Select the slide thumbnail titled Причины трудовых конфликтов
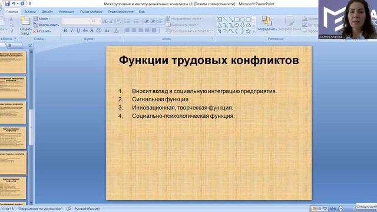This screenshot has width=377, height=212. pyautogui.click(x=13, y=137)
